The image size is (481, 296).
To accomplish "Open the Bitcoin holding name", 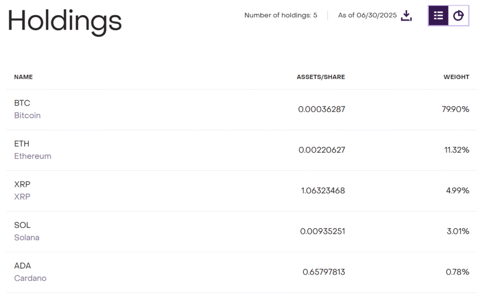I will pyautogui.click(x=27, y=115).
